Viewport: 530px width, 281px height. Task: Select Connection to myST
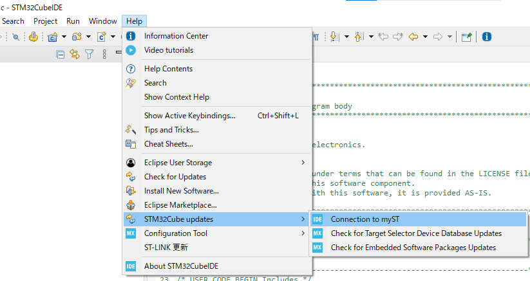tap(419, 219)
